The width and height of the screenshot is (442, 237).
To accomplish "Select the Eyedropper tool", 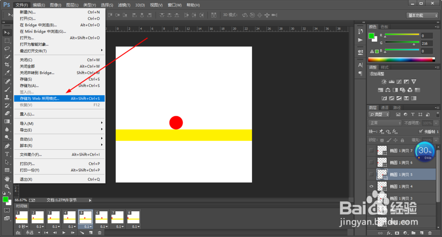I will point(7,72).
